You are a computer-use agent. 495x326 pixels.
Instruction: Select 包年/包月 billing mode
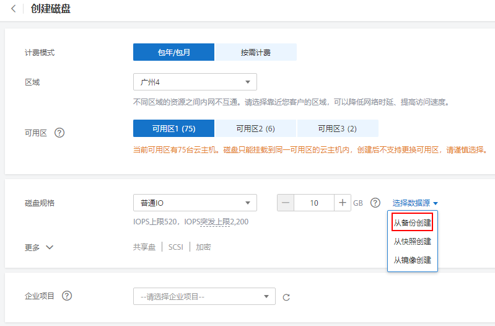(173, 52)
